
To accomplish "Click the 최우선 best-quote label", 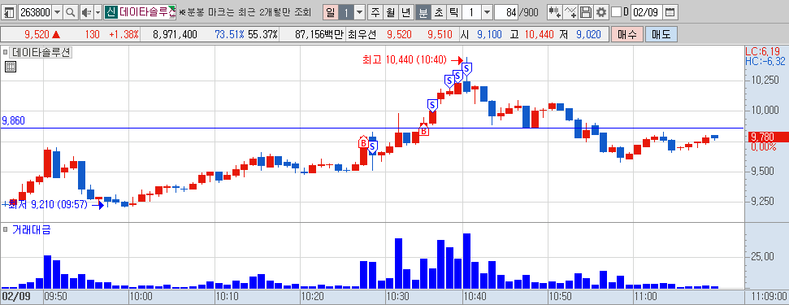I will click(362, 34).
